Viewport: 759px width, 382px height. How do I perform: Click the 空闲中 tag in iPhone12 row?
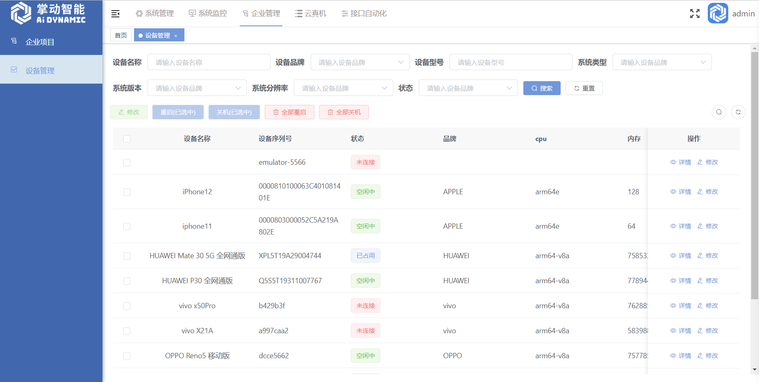coord(366,192)
